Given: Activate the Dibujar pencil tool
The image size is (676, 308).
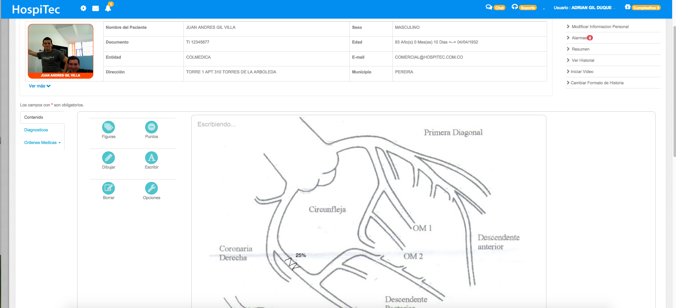Looking at the screenshot, I should point(108,158).
